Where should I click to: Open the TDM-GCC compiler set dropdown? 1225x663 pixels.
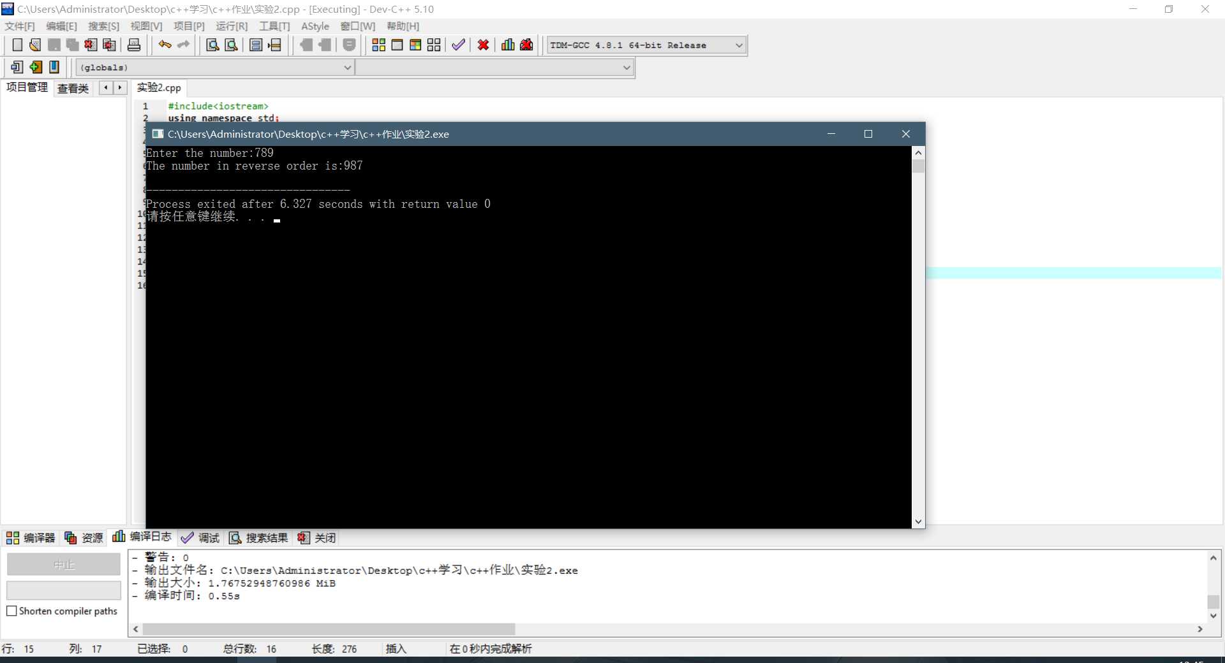(739, 45)
